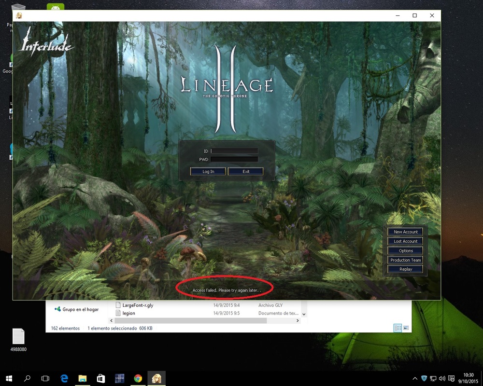Click the ID input field

pyautogui.click(x=234, y=151)
